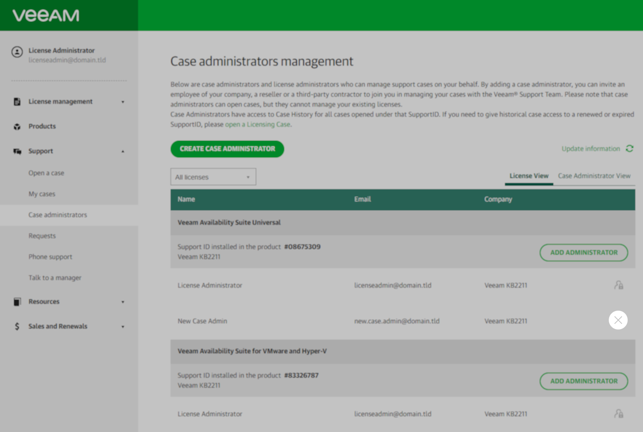643x432 pixels.
Task: Click the Update information refresh icon
Action: pyautogui.click(x=630, y=149)
